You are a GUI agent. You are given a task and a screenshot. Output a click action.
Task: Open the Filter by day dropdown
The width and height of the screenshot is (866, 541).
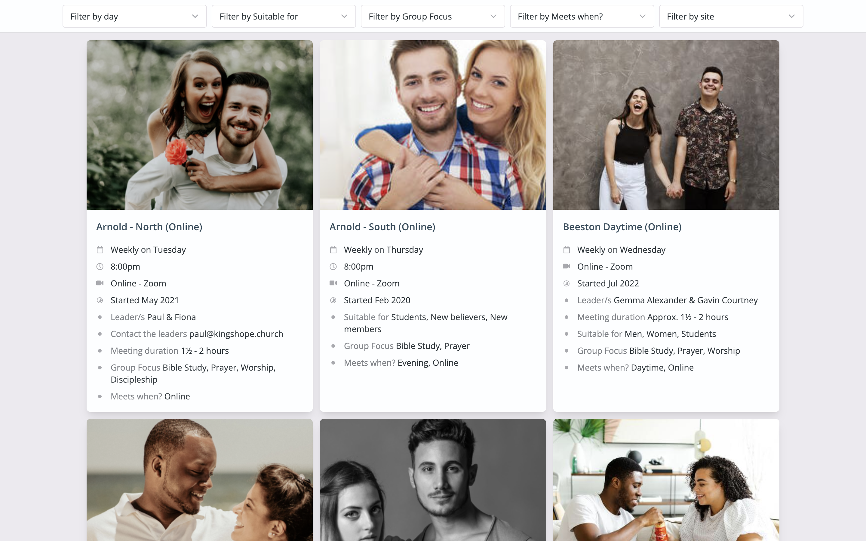[134, 17]
